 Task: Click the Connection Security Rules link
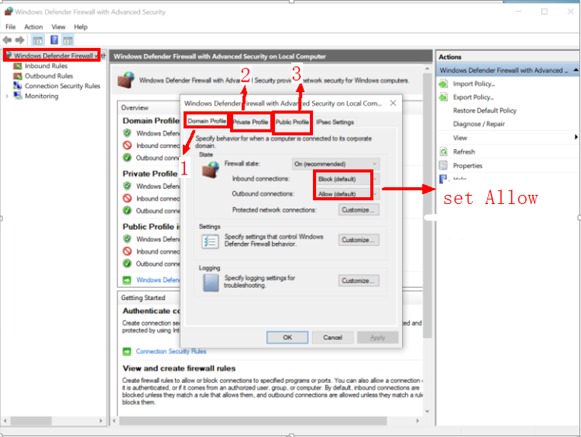coord(171,351)
